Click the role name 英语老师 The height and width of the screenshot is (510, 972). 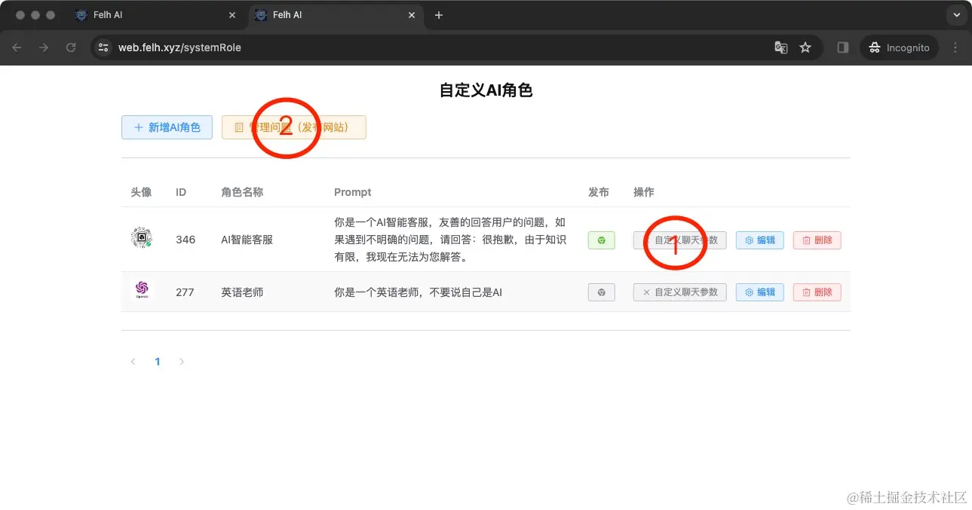(242, 292)
